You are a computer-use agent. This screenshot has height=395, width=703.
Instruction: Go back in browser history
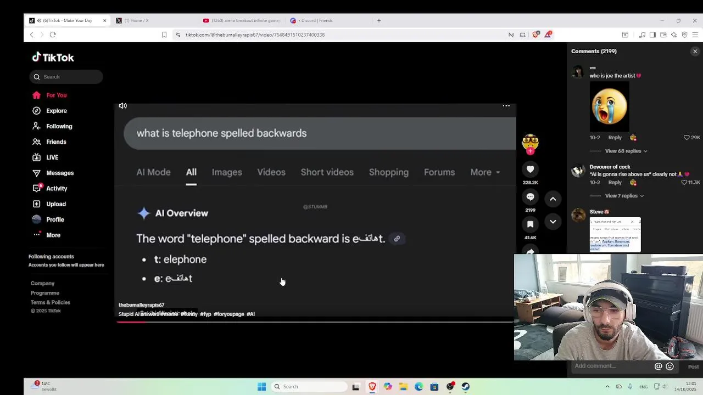(31, 35)
